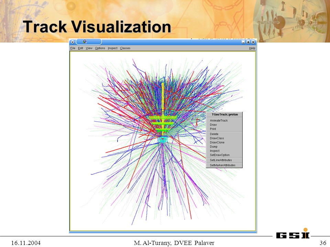Viewport: 330px width, 247px height.
Task: Open the File menu
Action: pos(73,48)
